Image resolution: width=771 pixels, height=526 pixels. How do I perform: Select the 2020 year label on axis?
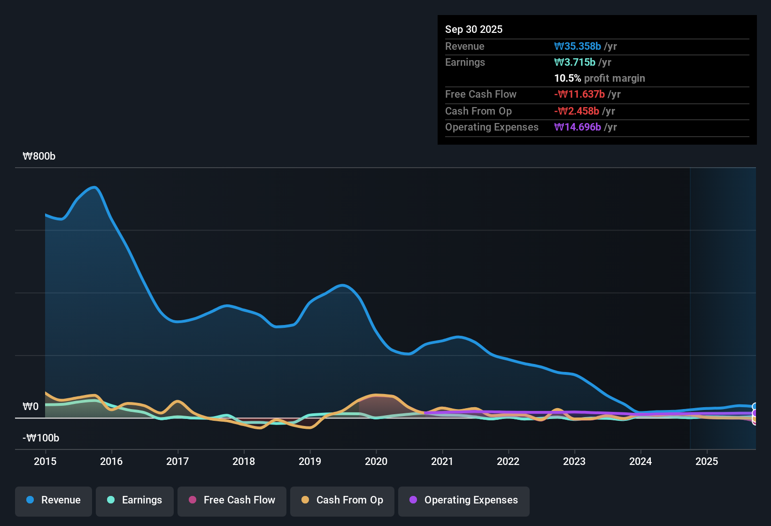tap(376, 462)
